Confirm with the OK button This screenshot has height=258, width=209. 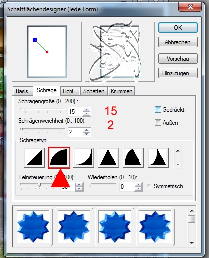(x=178, y=28)
